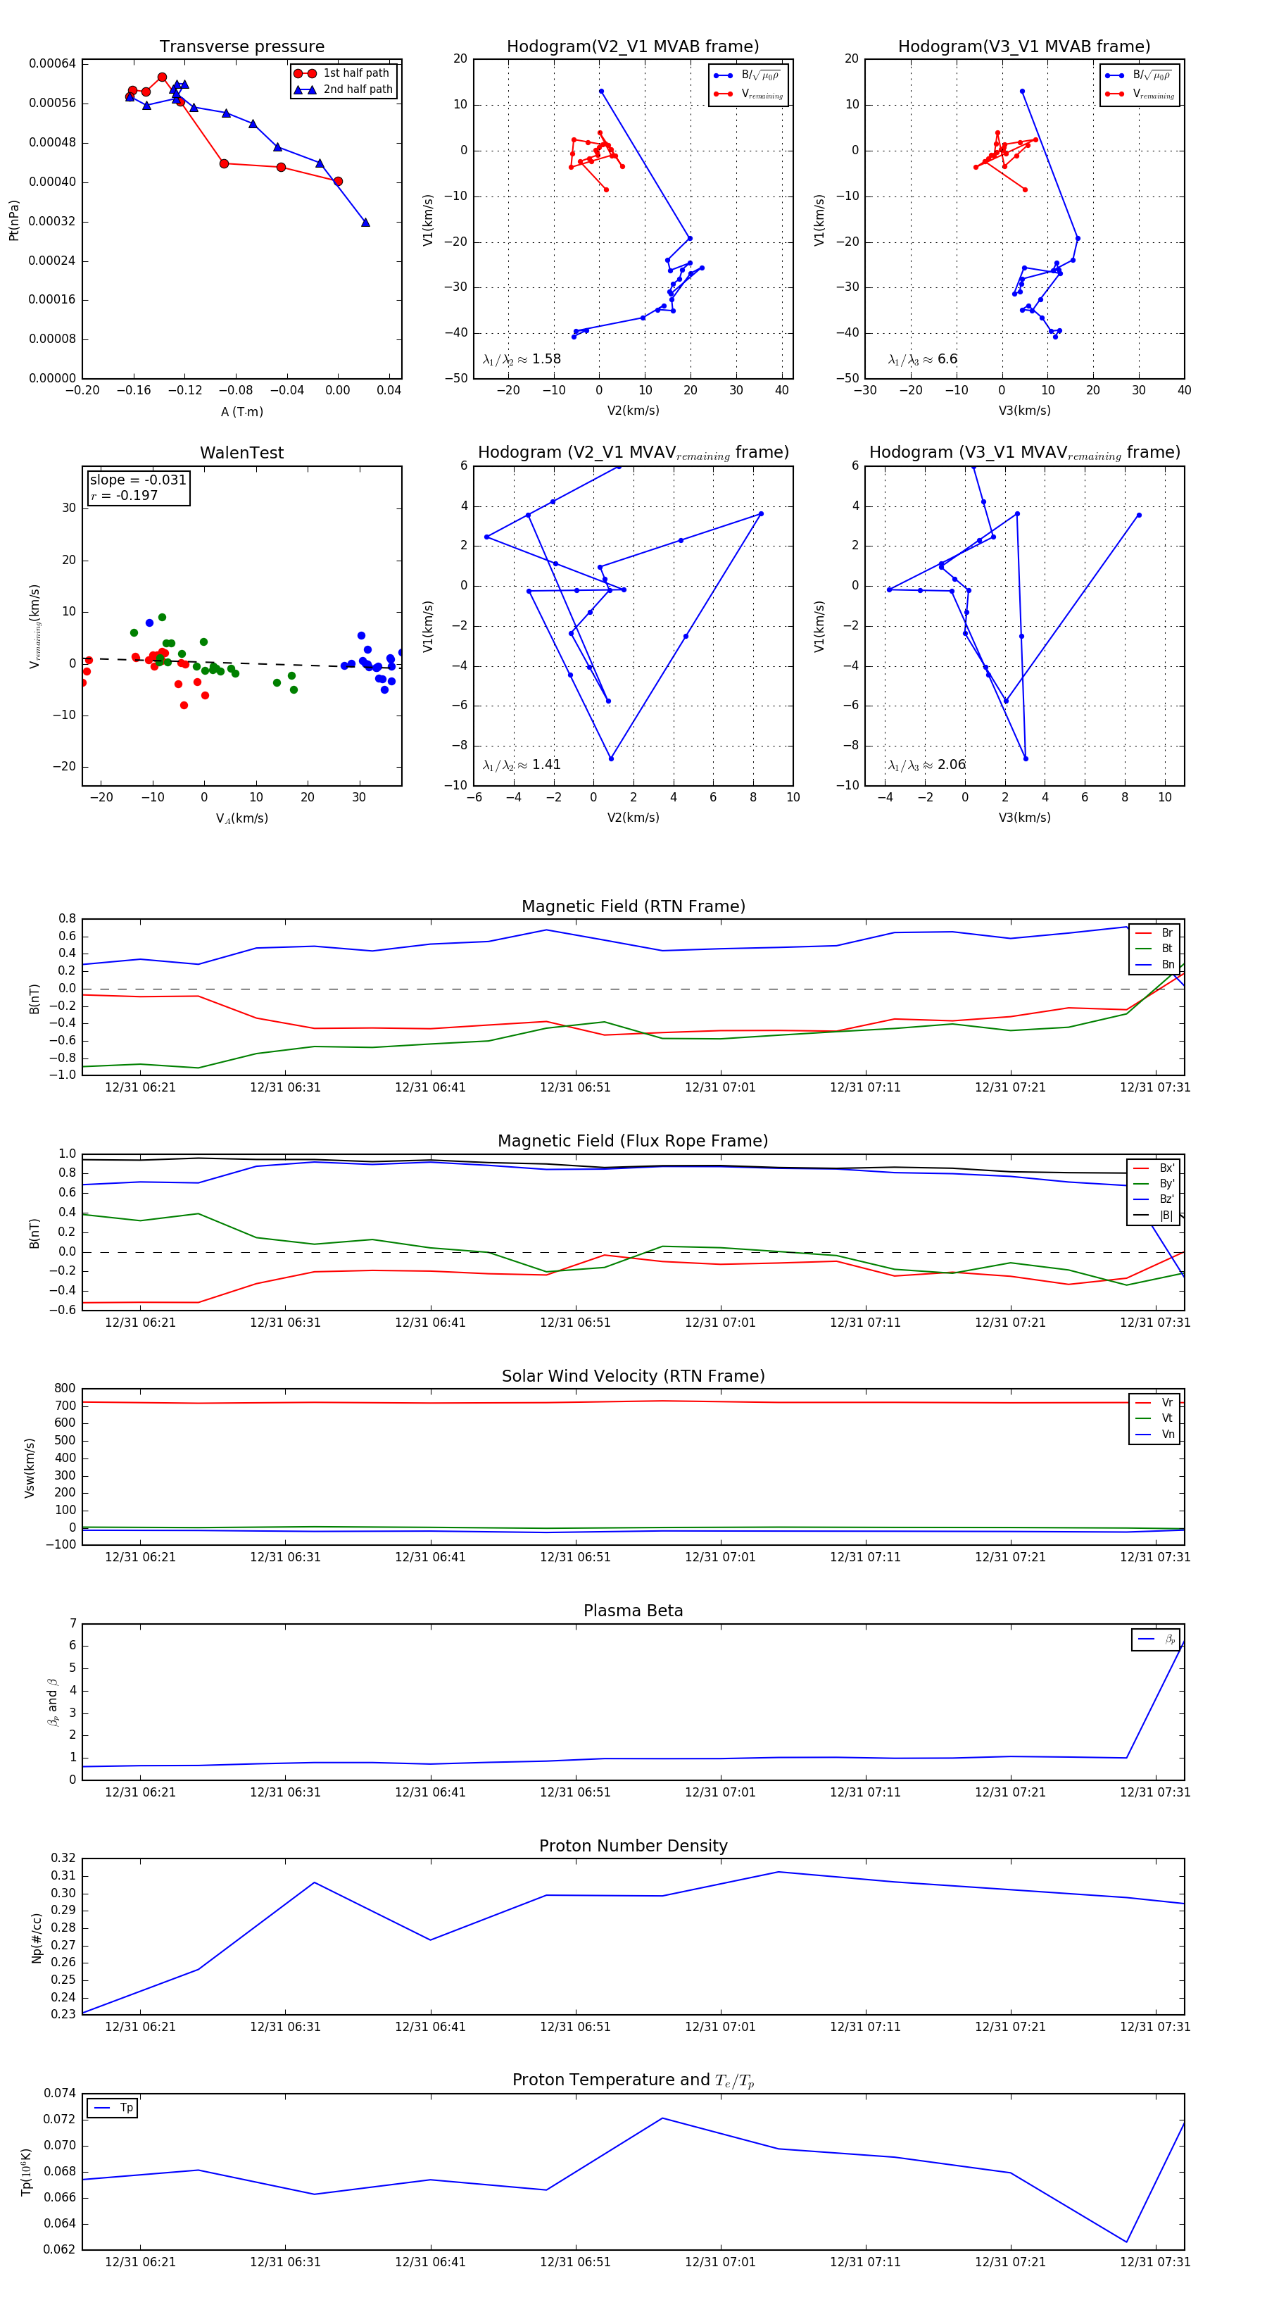
Task: Select the 'Vr' legend entry
Action: (x=1154, y=1403)
